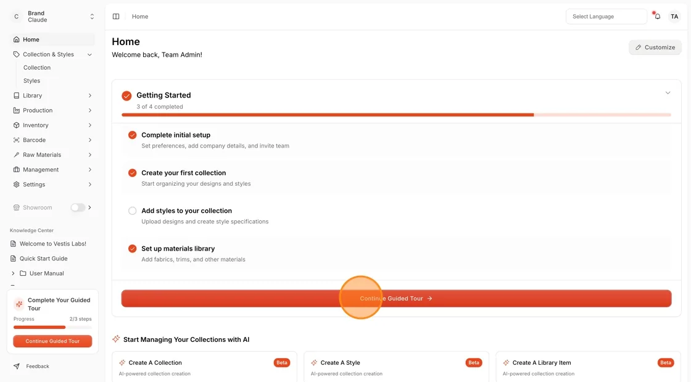The width and height of the screenshot is (691, 382).
Task: Open the Inventory menu label
Action: [x=36, y=125]
